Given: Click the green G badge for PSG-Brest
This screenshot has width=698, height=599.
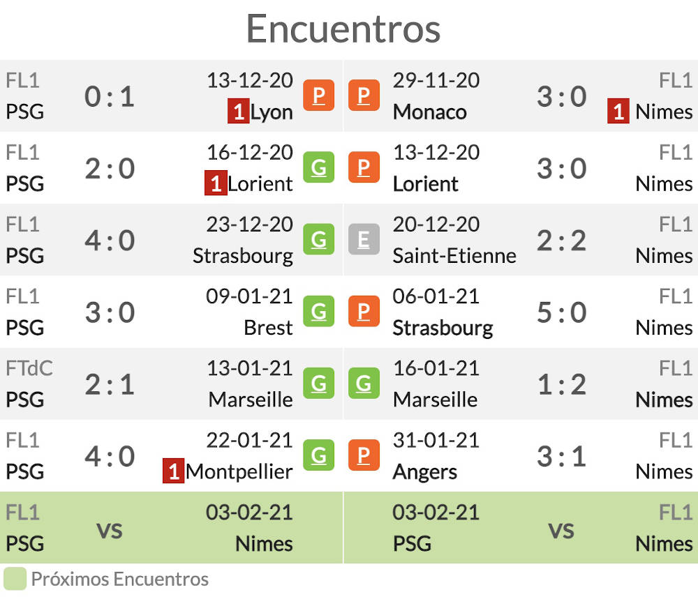Looking at the screenshot, I should click(318, 311).
